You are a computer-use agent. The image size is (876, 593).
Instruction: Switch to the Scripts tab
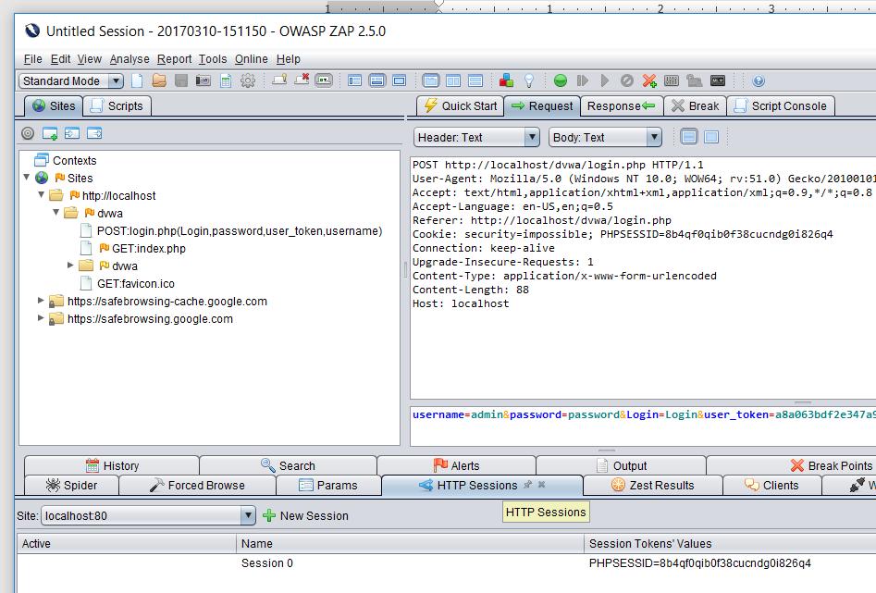[x=117, y=105]
